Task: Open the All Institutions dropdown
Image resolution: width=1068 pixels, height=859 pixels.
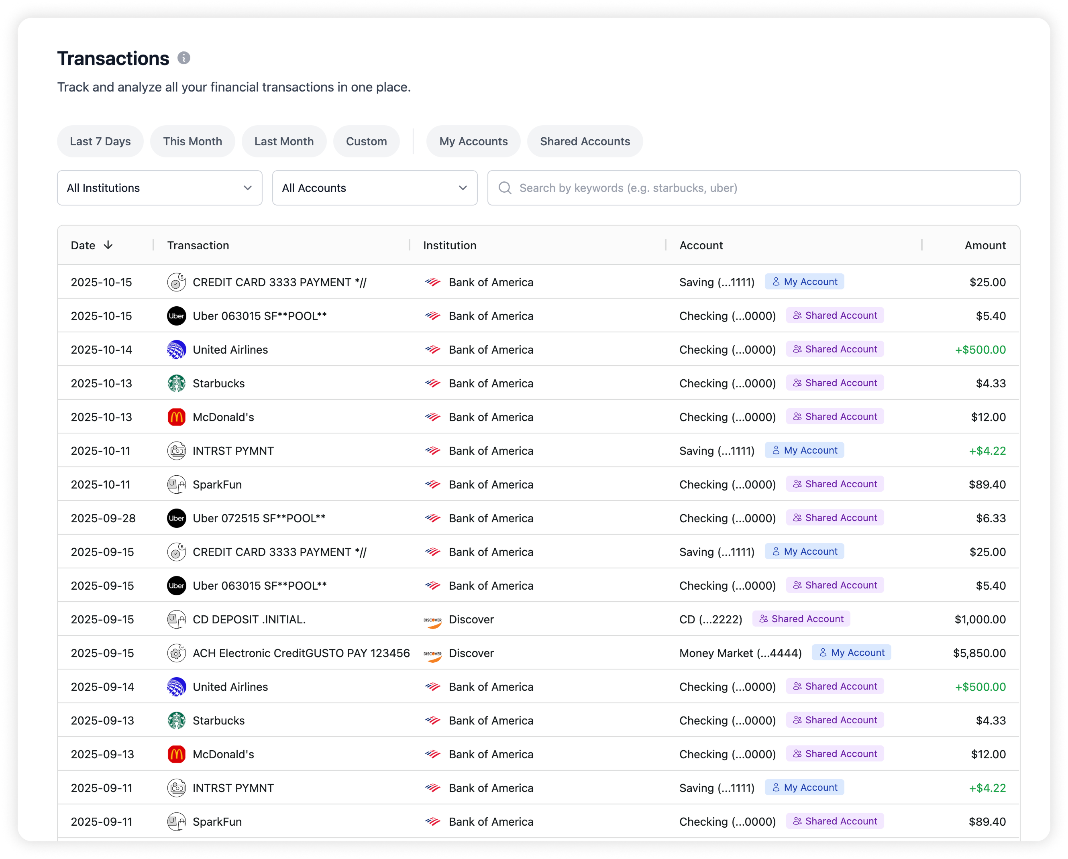Action: [159, 188]
